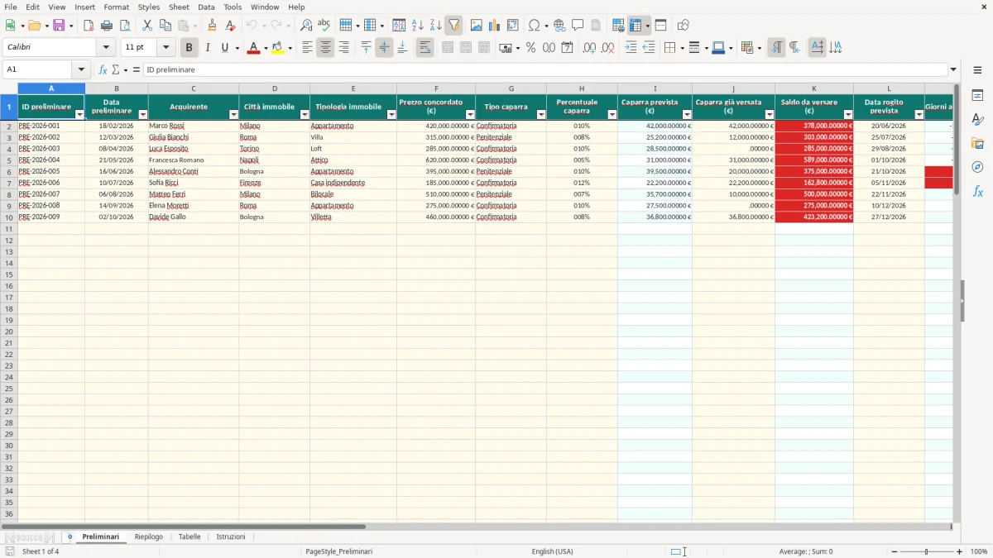Open the Format menu

[x=117, y=7]
